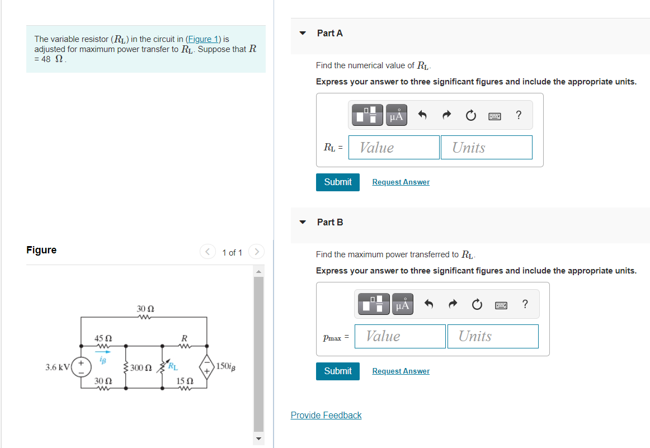Click the figure panel scrollbar down arrow

pos(258,438)
